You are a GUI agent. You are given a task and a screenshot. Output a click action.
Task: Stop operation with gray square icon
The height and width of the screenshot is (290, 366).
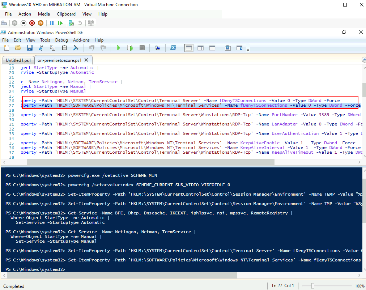tap(142, 48)
